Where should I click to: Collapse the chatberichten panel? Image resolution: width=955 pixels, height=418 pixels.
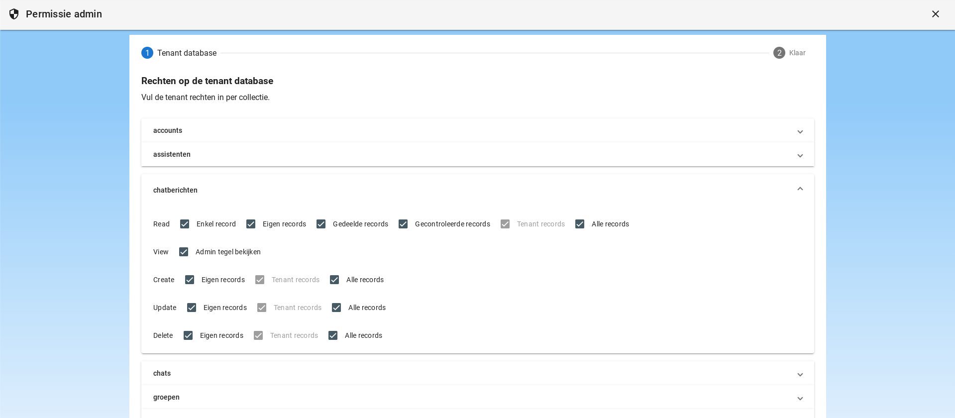tap(800, 189)
